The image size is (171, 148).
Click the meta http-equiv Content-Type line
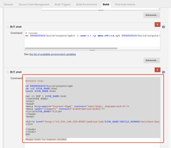77,106
